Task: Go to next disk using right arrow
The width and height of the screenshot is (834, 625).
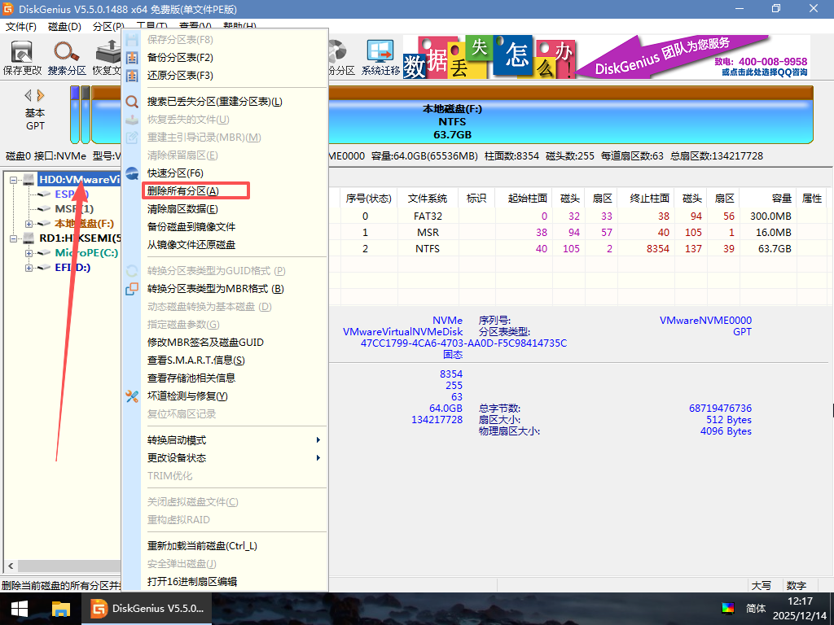Action: [42, 95]
